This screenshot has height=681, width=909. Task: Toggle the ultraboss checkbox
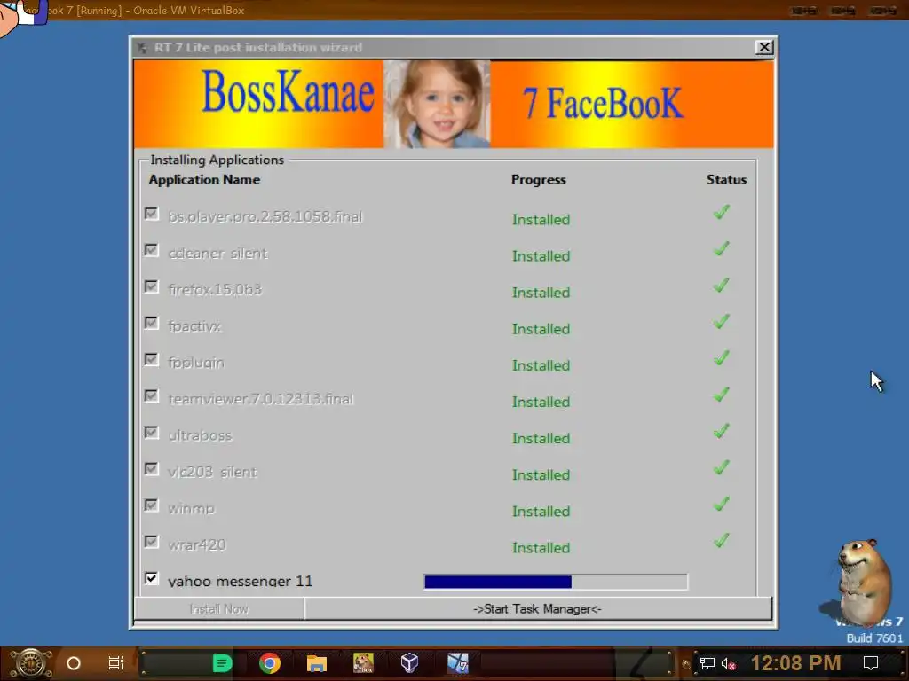pyautogui.click(x=151, y=433)
